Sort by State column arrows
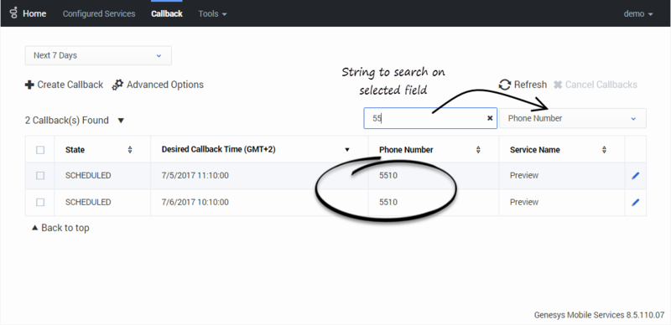Screen dimensions: 671x325 (130, 150)
